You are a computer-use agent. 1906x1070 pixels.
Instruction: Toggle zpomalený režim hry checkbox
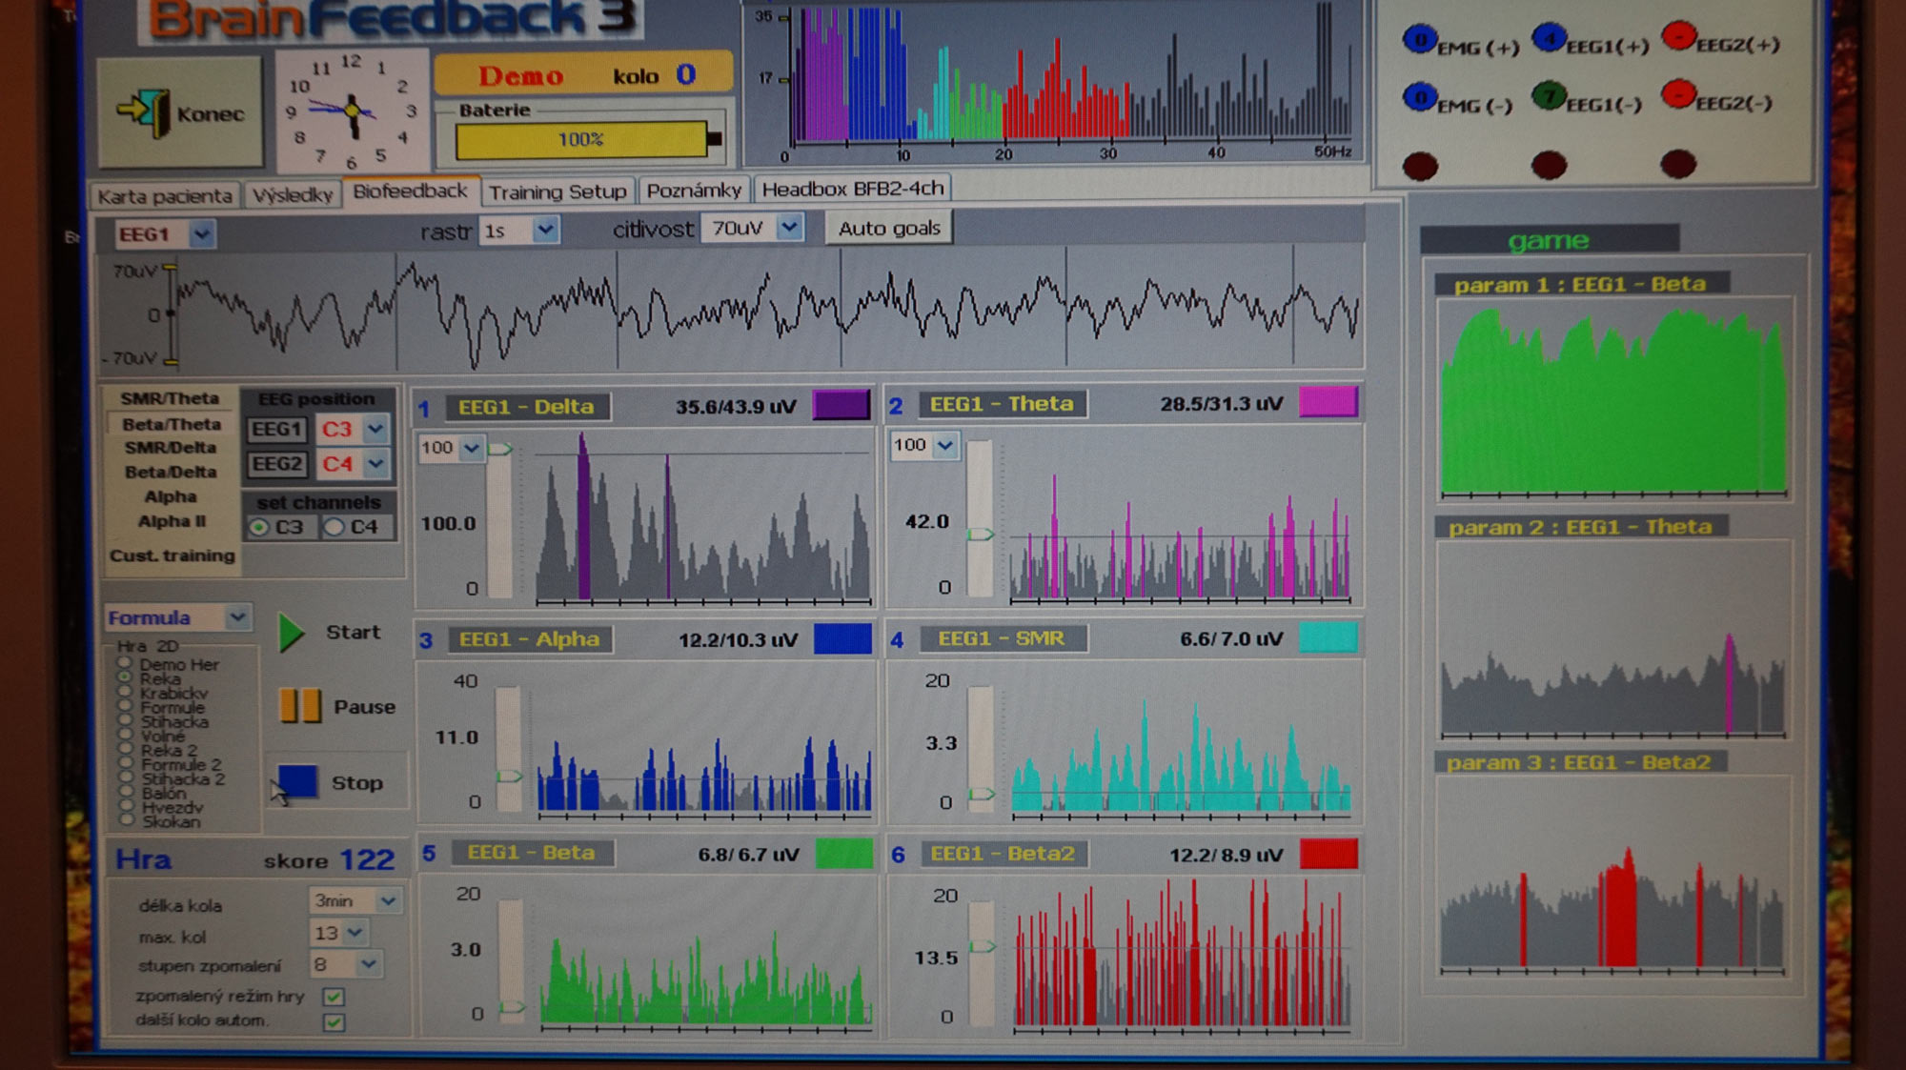[x=334, y=997]
